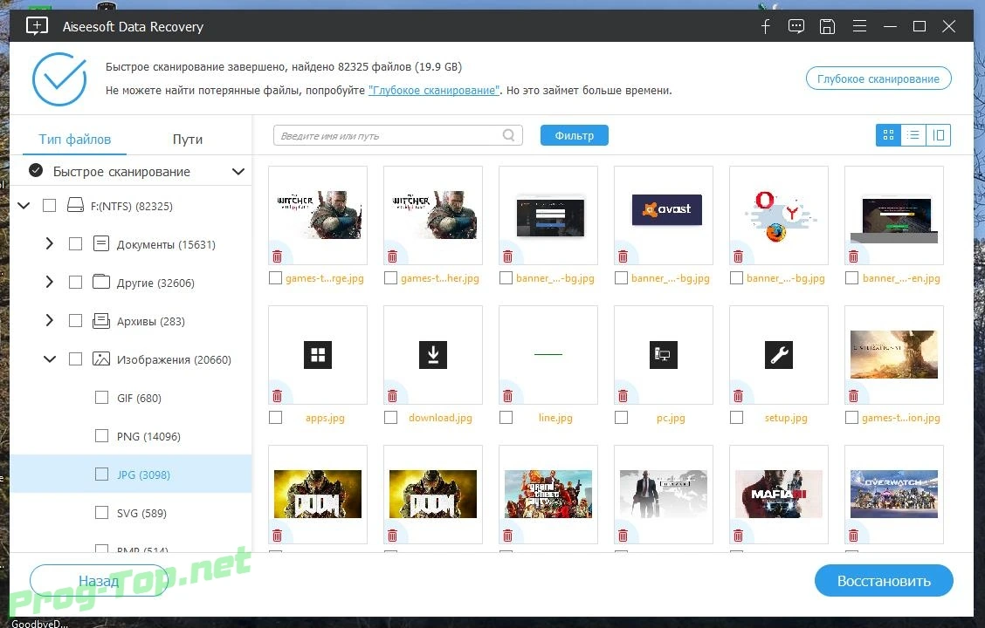Expand the Документы tree node
This screenshot has width=985, height=628.
pyautogui.click(x=50, y=243)
